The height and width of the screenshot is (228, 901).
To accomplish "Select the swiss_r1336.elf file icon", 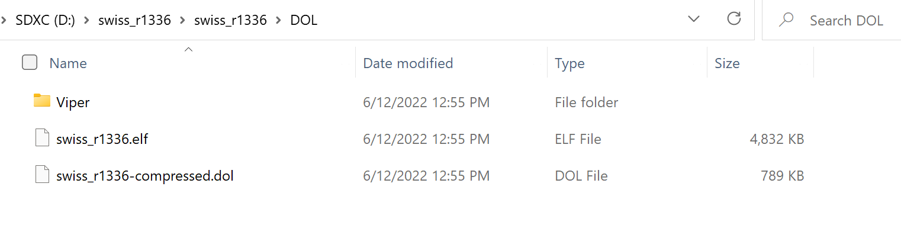I will pos(42,139).
